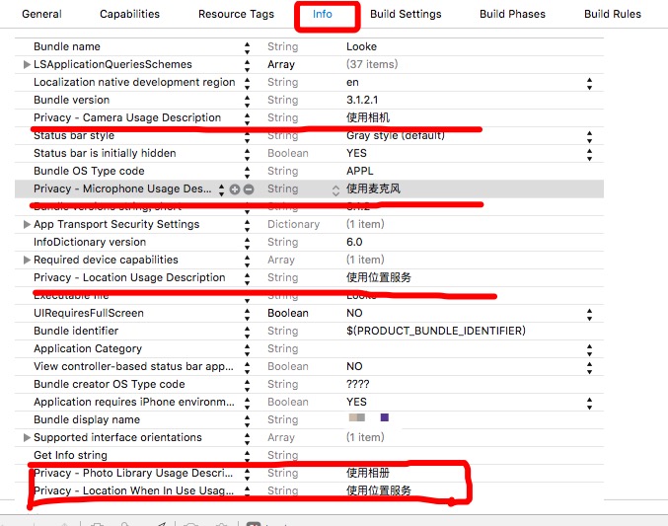The height and width of the screenshot is (526, 668).
Task: Select the Privacy - Photo Library Usage row
Action: (x=133, y=473)
